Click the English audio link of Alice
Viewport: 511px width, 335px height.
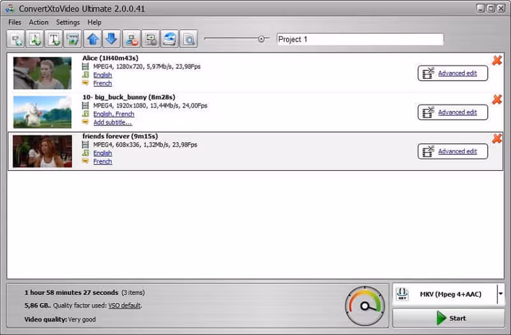pos(102,75)
